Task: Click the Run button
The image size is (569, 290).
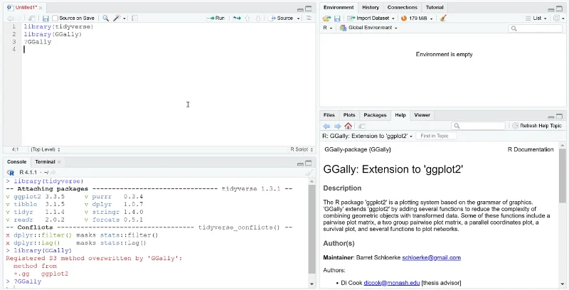Action: [x=216, y=18]
